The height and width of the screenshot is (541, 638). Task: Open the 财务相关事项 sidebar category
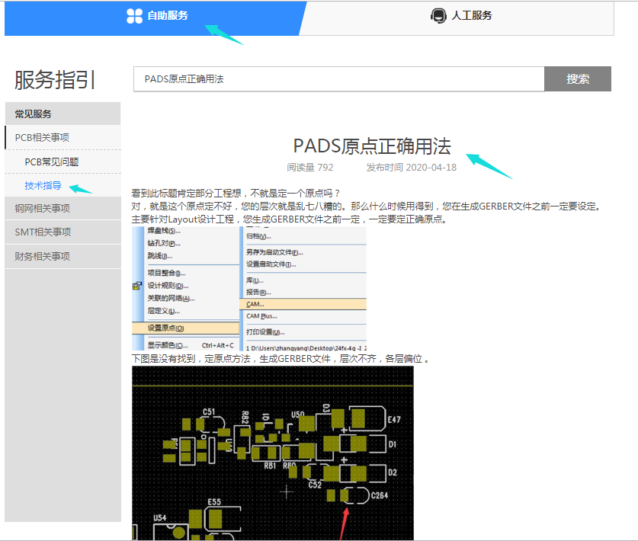43,257
